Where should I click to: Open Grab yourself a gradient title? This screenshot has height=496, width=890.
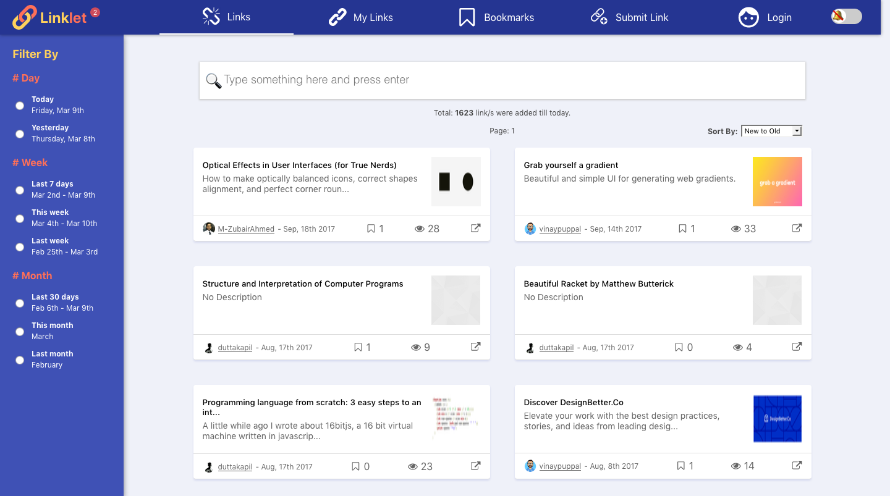(571, 165)
